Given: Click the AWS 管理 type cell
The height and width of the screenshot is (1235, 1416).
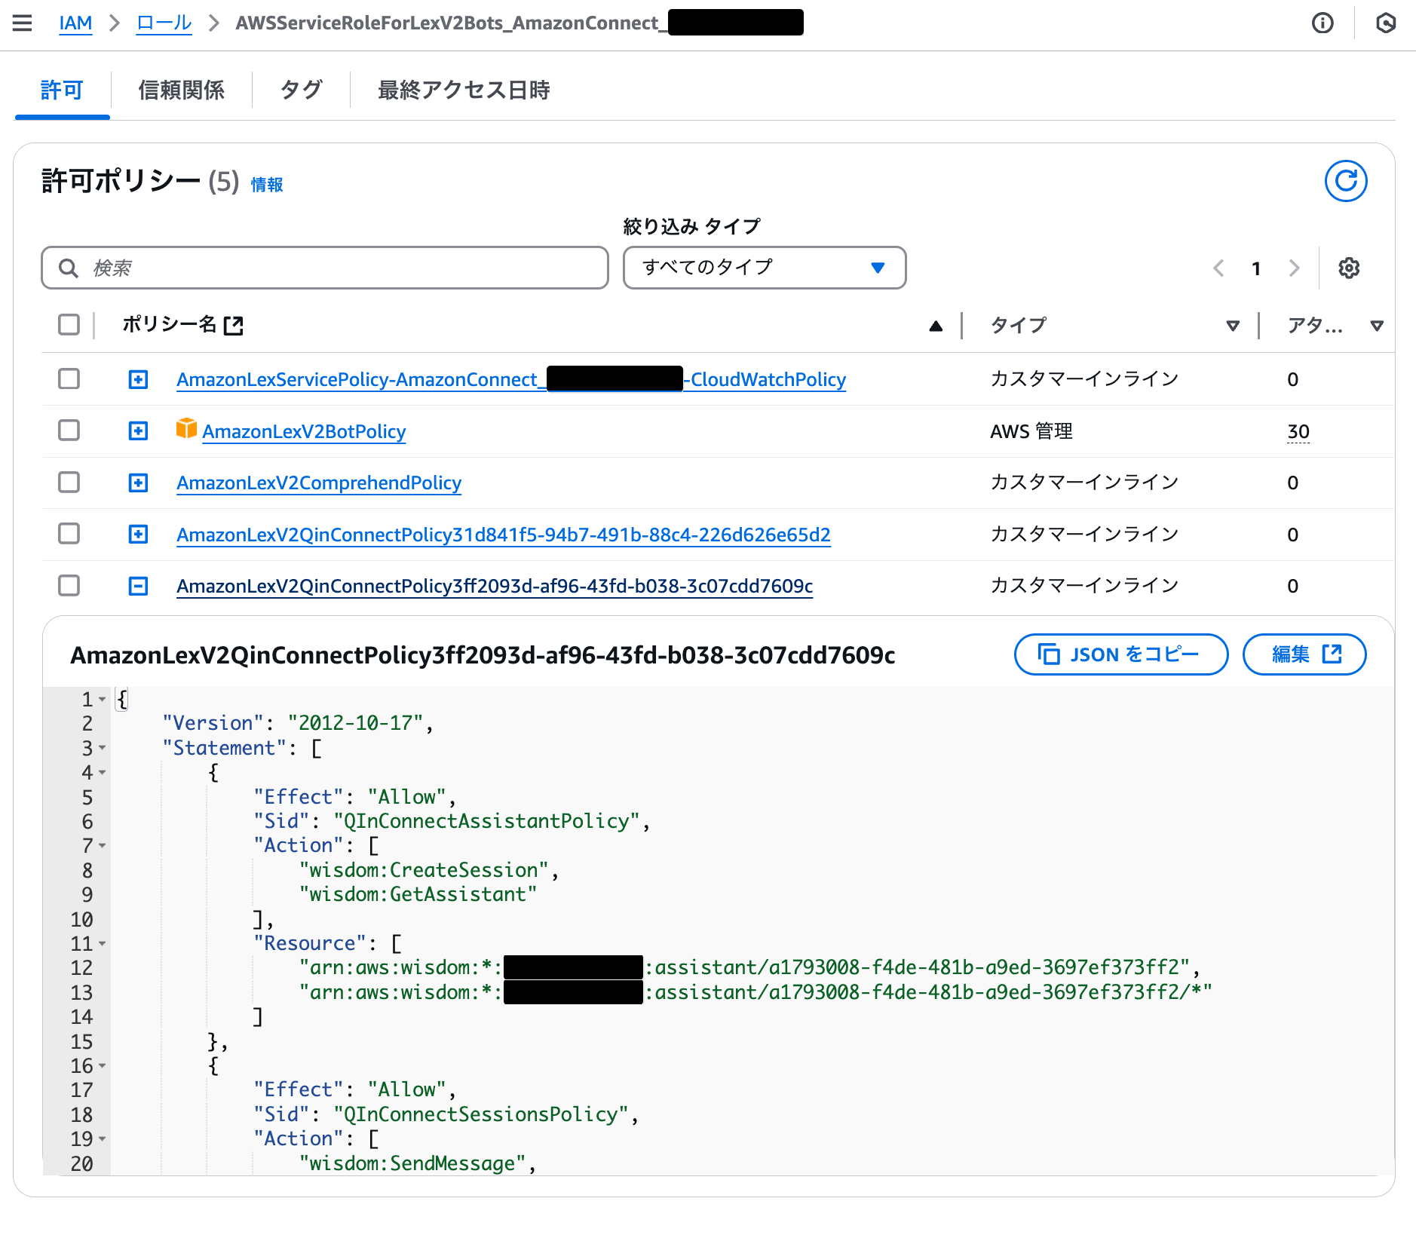Looking at the screenshot, I should (1031, 431).
